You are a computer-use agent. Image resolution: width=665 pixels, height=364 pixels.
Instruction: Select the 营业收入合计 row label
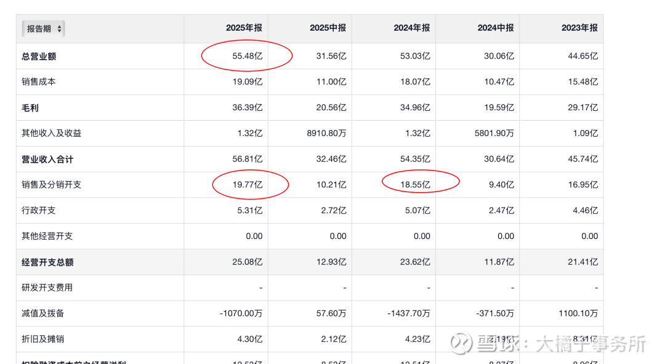point(47,159)
